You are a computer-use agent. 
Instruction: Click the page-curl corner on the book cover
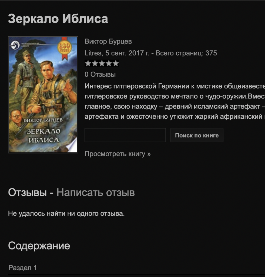(x=73, y=146)
